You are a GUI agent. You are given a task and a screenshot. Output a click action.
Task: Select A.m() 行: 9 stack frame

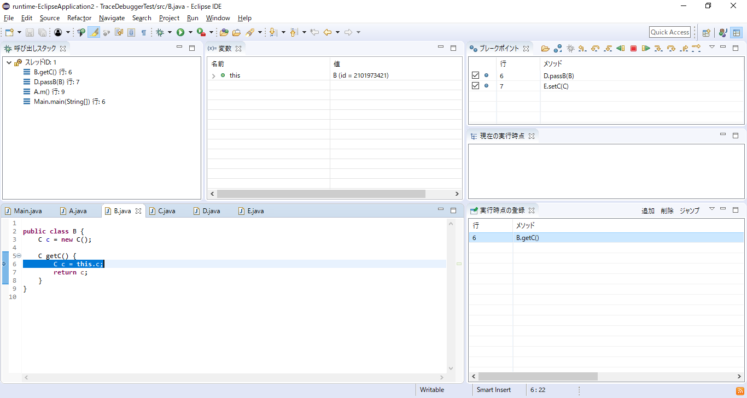tap(49, 92)
